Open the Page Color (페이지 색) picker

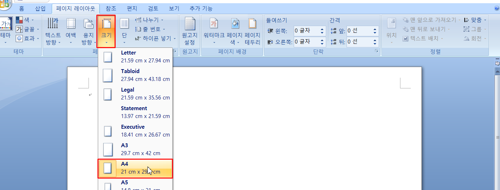coord(234,31)
